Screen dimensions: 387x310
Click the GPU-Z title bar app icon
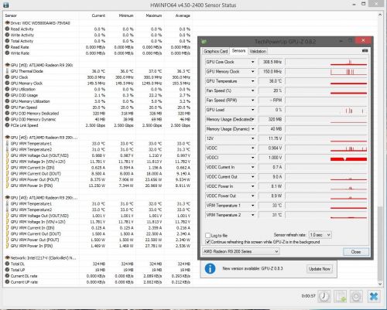tap(204, 41)
